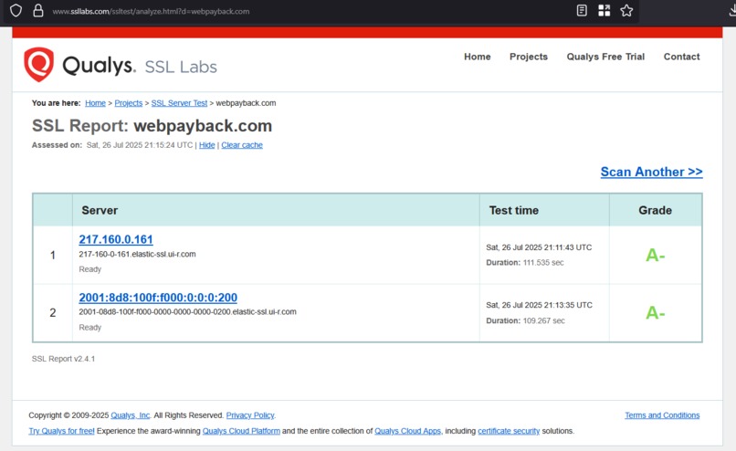736x451 pixels.
Task: Click hostname 217-160-0-161.elastic-ssl.ui-r.com
Action: pos(137,254)
